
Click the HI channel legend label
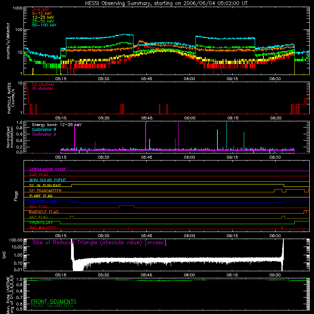point(42,89)
